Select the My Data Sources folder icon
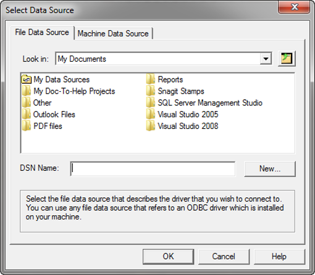The image size is (315, 275). pyautogui.click(x=27, y=80)
